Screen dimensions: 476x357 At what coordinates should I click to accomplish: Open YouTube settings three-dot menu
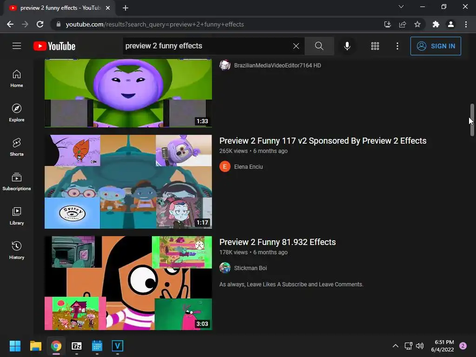tap(397, 46)
